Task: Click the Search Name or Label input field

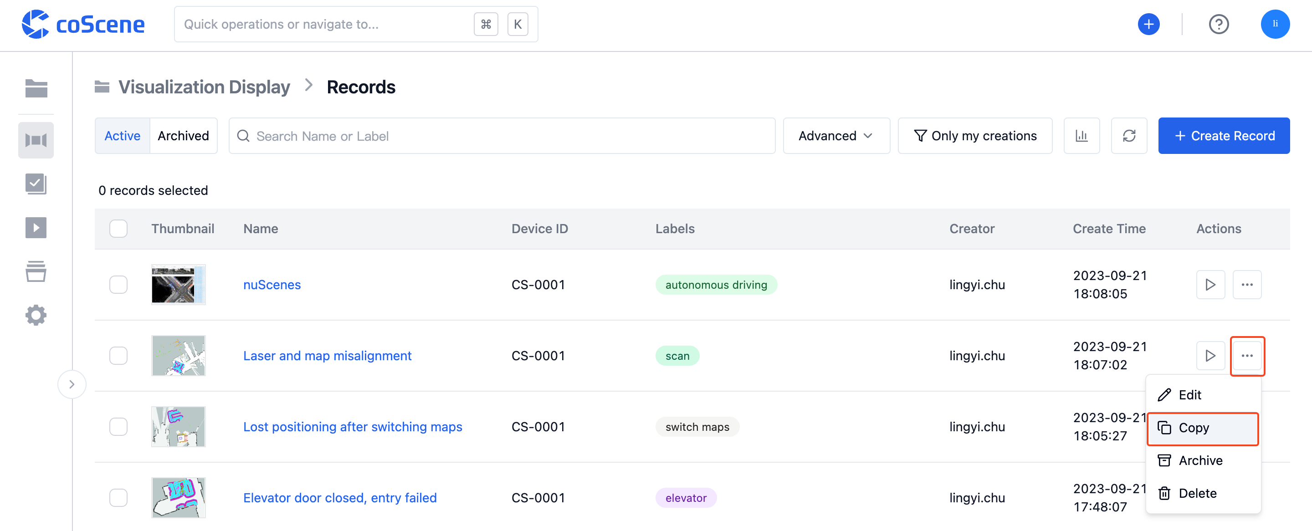Action: pos(502,135)
